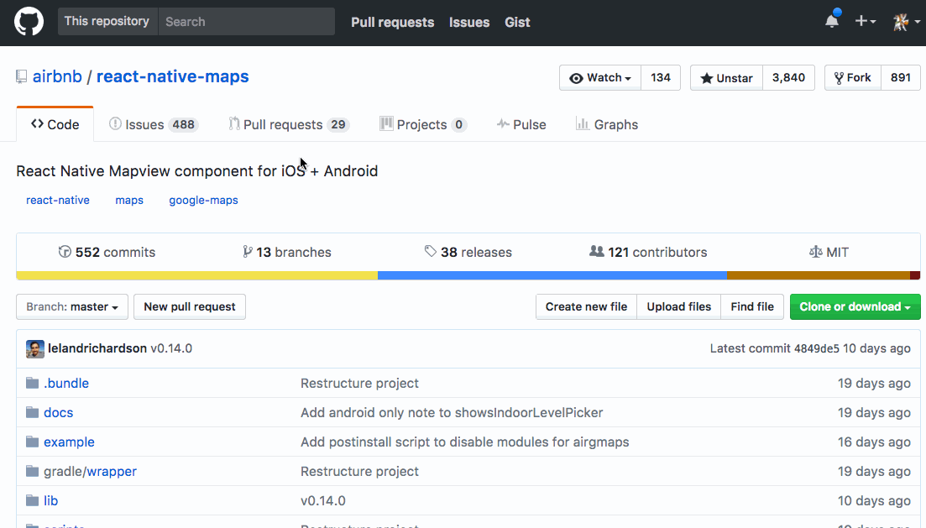Viewport: 926px width, 528px height.
Task: Open the airbnb organization link
Action: click(x=57, y=76)
